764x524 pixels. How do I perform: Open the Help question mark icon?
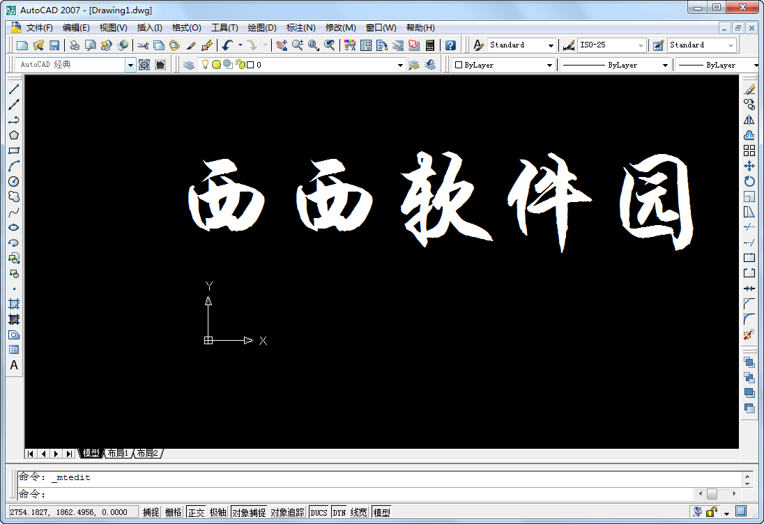pos(451,45)
